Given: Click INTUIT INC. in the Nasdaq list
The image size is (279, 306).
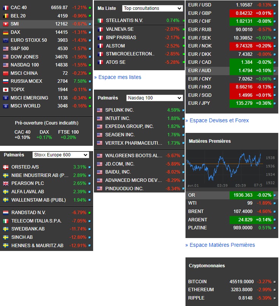Looking at the screenshot, I should pos(117,118).
